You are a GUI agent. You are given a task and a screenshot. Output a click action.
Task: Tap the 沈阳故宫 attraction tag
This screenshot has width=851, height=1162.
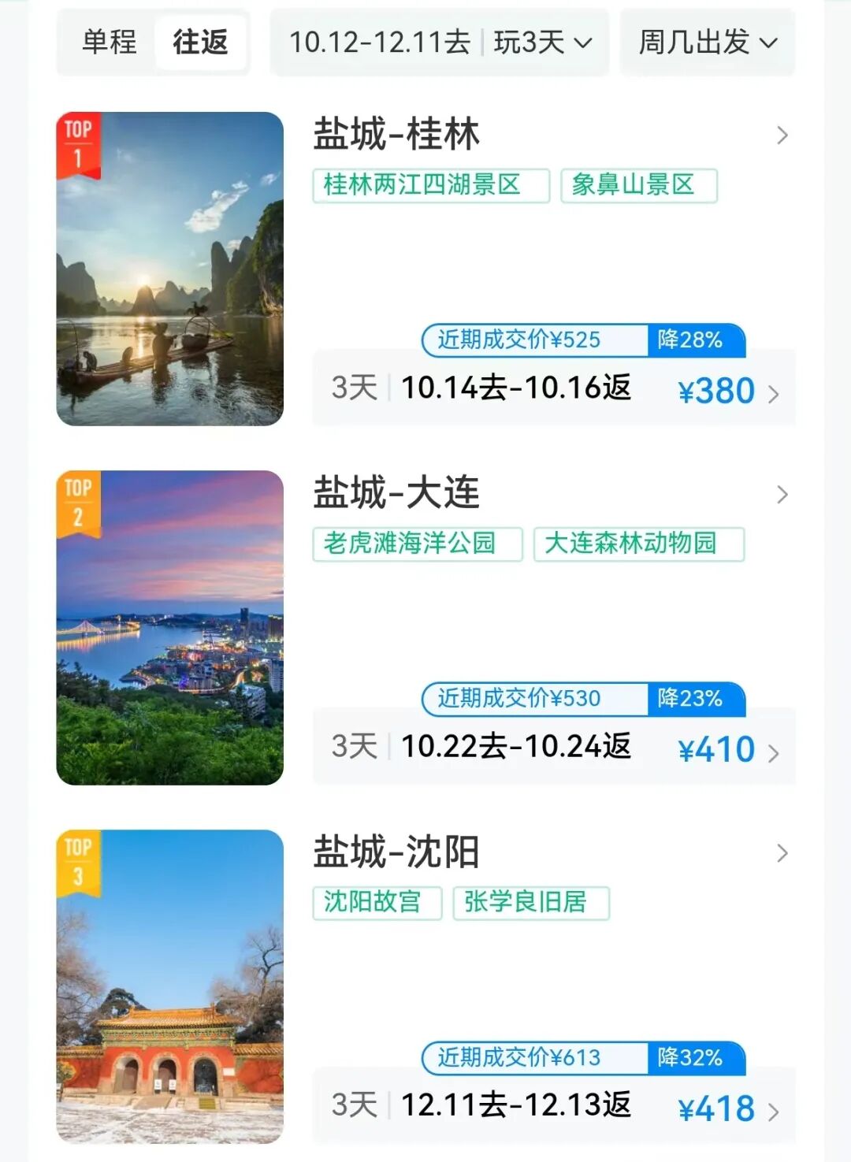click(x=377, y=902)
